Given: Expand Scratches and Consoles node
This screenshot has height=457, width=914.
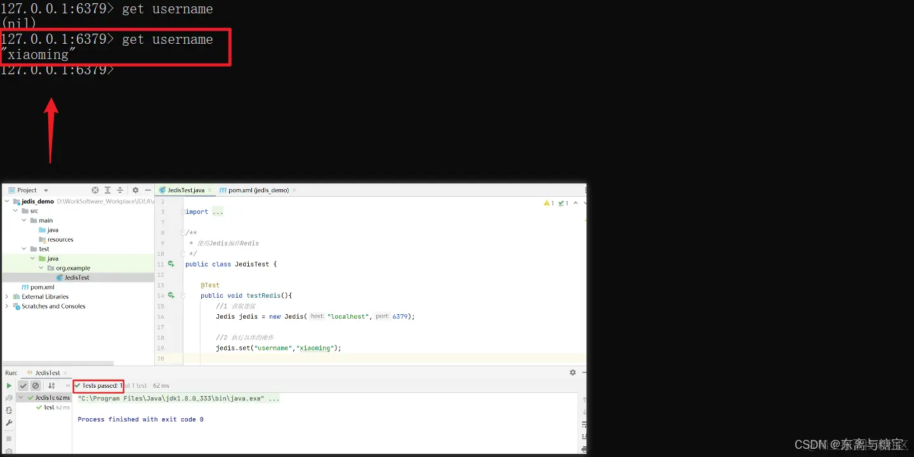Looking at the screenshot, I should tap(7, 306).
